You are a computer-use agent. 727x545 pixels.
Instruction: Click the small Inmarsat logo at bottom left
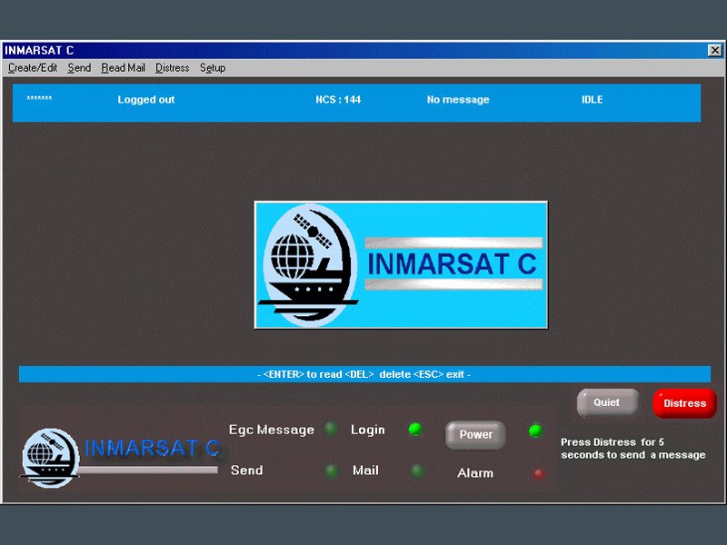tap(51, 456)
